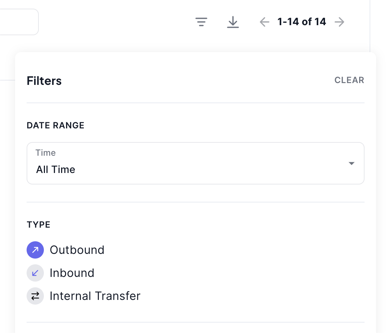Click the Internal Transfer swap icon

coord(35,296)
